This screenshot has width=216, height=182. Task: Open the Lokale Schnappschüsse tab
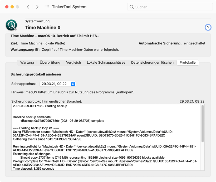(106, 62)
